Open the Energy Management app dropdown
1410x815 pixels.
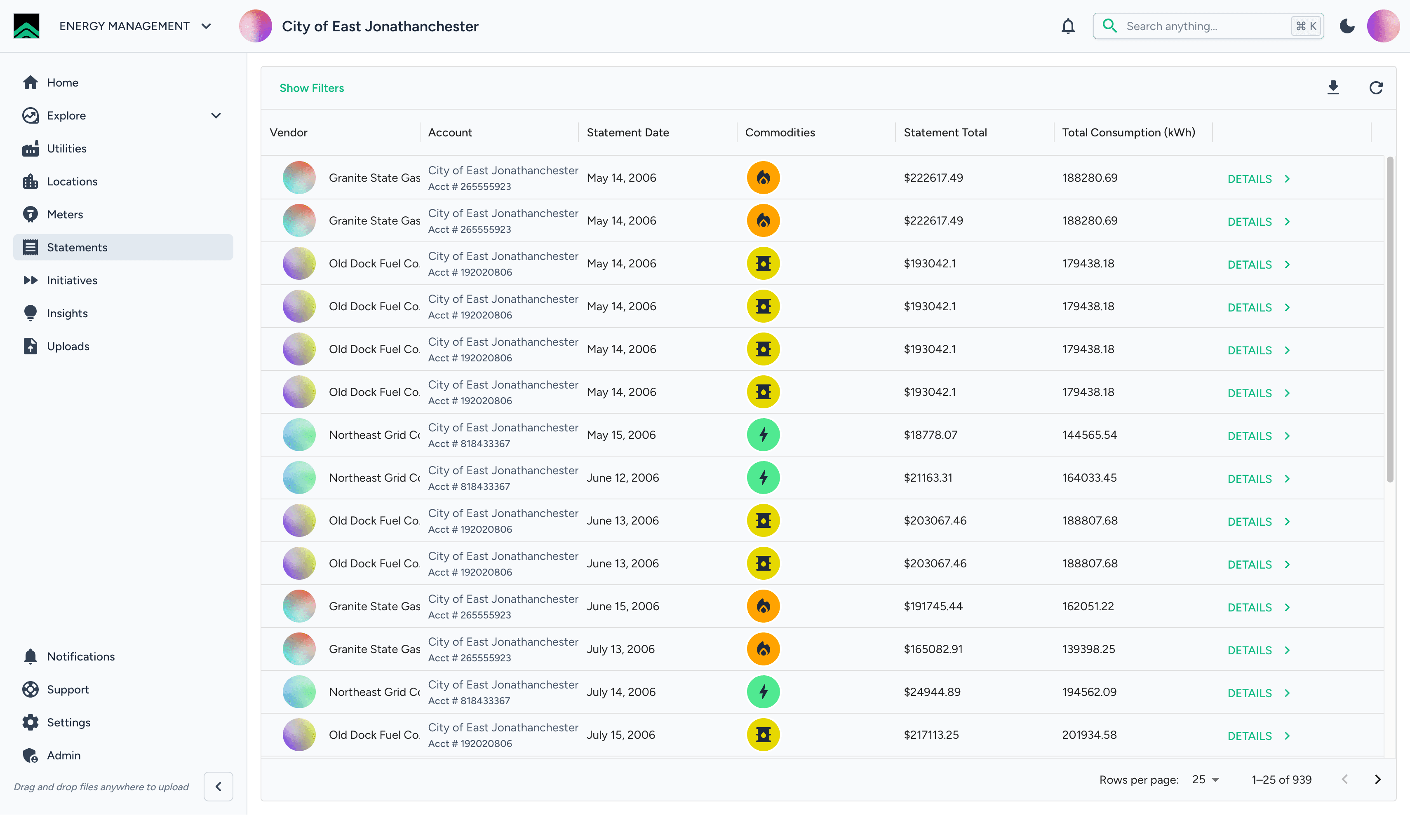pyautogui.click(x=206, y=26)
